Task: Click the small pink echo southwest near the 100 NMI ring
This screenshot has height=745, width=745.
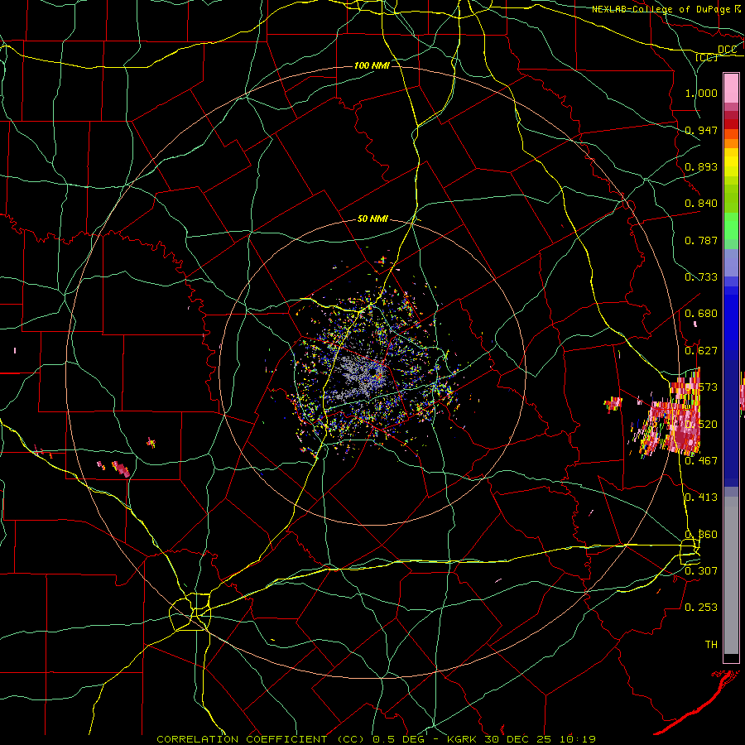Action: pos(120,469)
